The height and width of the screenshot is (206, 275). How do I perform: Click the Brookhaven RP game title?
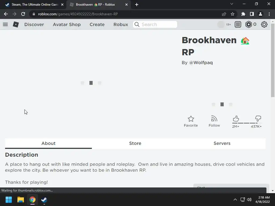click(x=216, y=46)
